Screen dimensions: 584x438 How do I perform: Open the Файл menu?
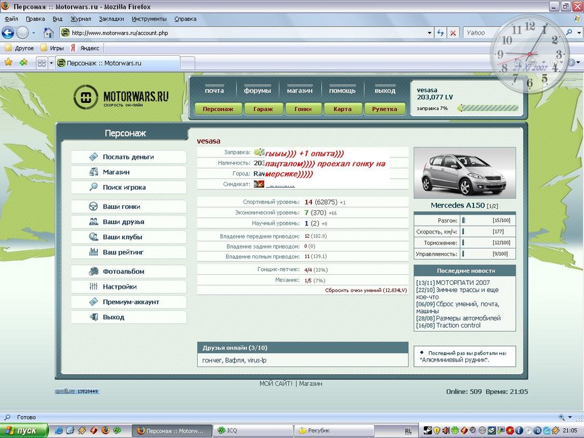[11, 19]
